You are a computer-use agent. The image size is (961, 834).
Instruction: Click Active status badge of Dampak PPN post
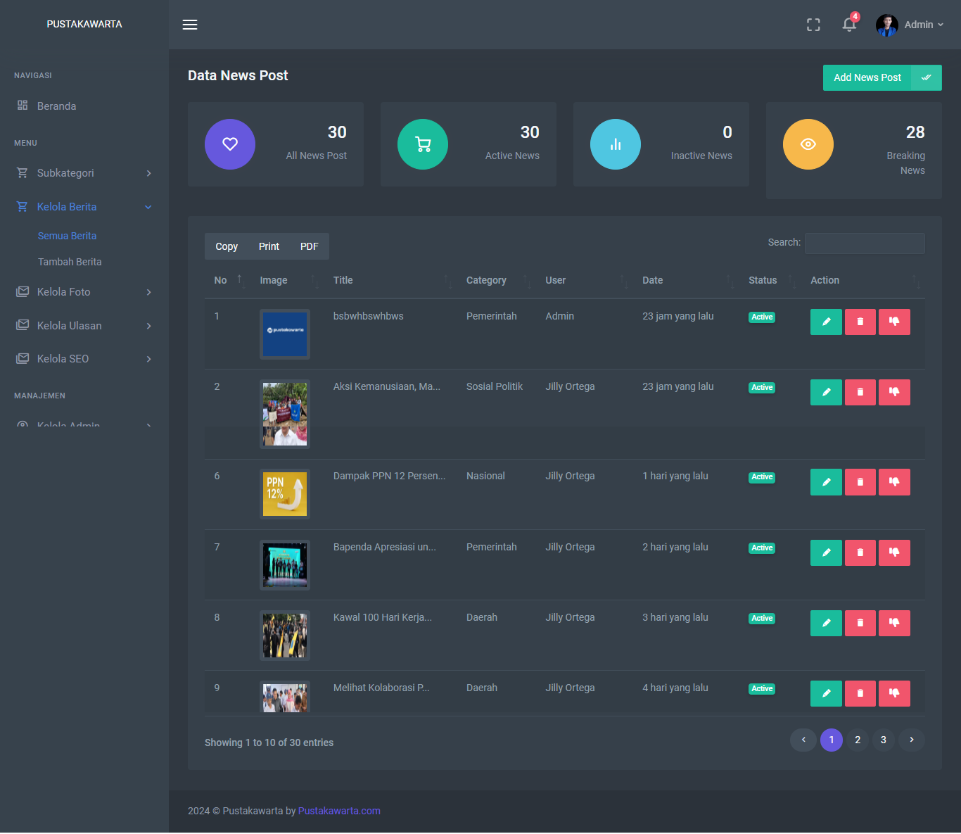point(762,477)
